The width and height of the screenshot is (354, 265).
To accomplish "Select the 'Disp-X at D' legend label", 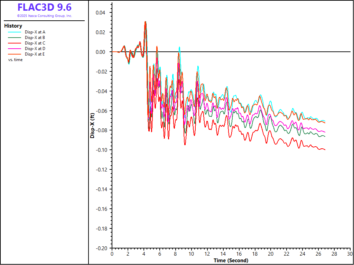I will point(35,49).
